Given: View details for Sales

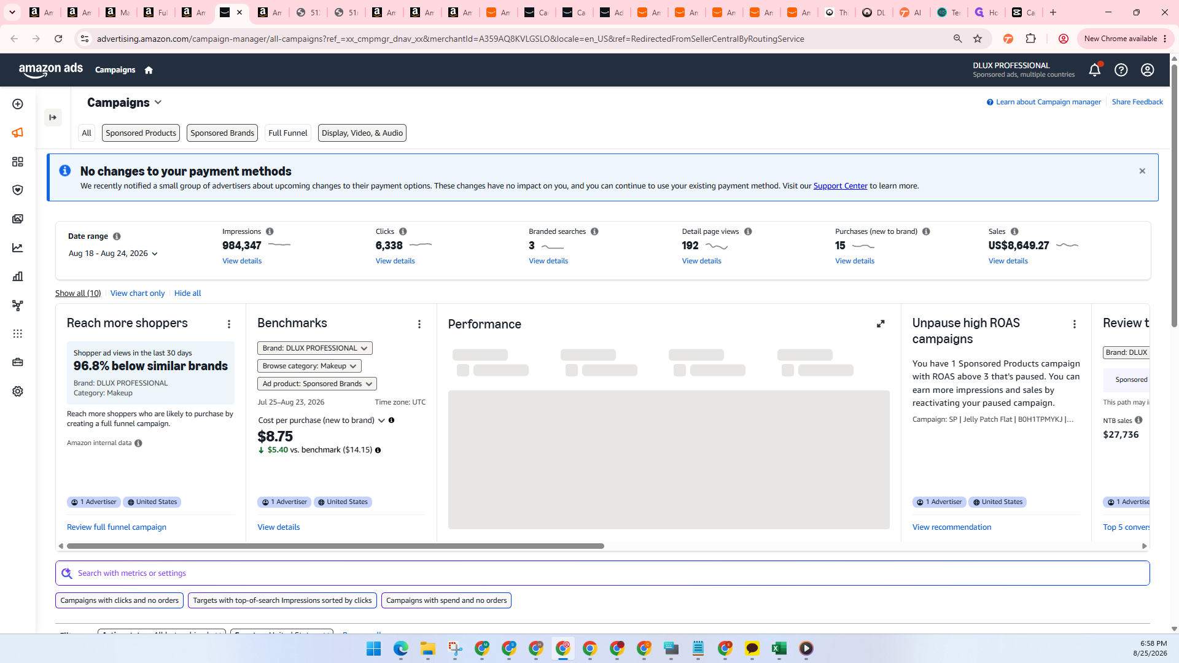Looking at the screenshot, I should pos(1008,261).
